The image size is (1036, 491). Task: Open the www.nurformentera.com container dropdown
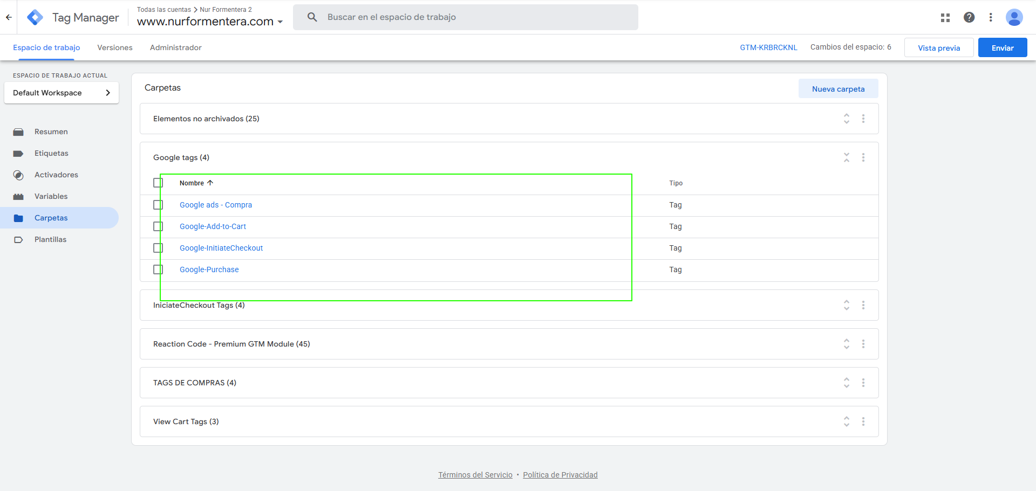[210, 22]
